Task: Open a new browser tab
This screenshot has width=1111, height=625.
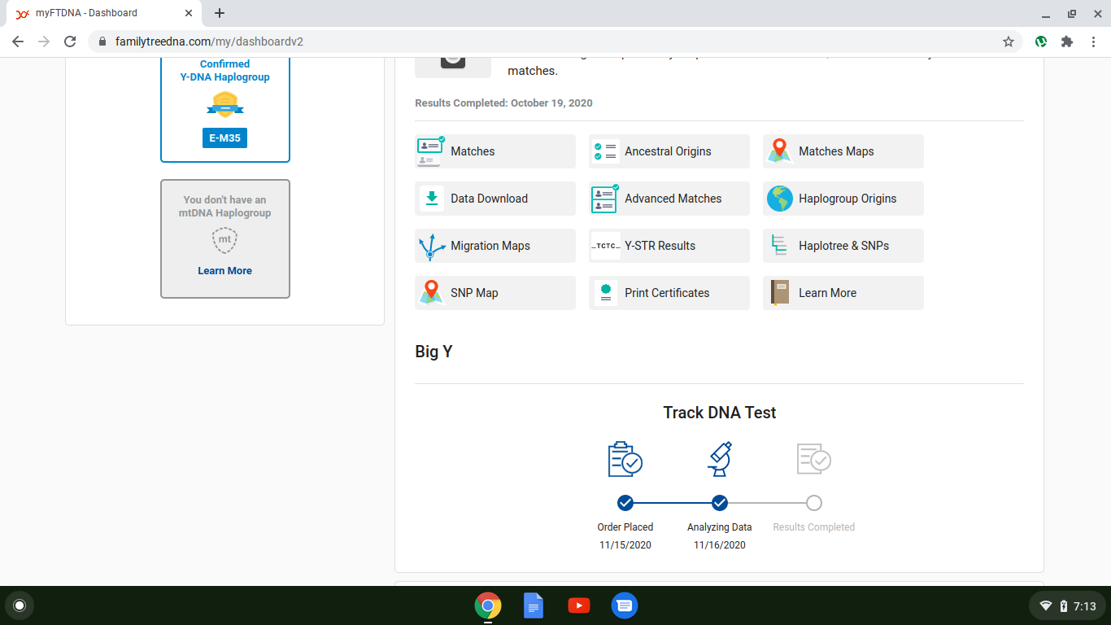Action: [220, 13]
